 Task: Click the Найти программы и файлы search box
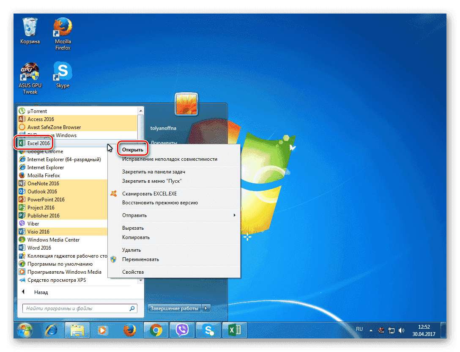click(76, 308)
